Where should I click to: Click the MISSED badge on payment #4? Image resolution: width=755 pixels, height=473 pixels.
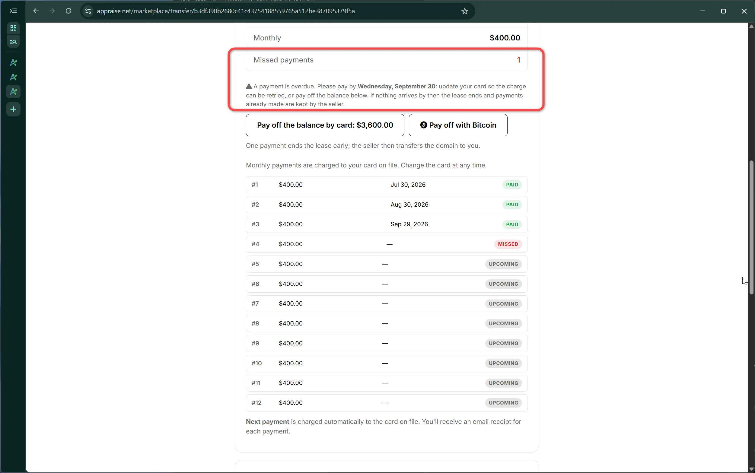pos(508,244)
